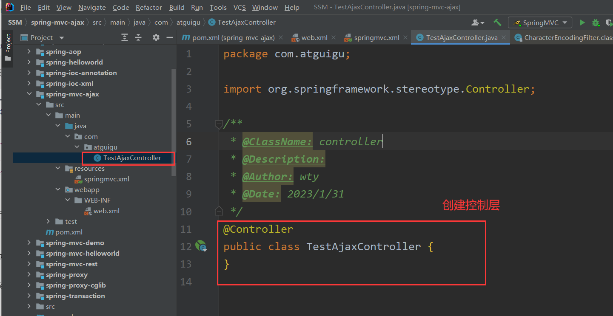Start debugging with the bug icon
613x316 pixels.
point(596,23)
